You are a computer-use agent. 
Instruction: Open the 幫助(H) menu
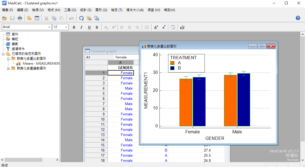tap(170, 10)
